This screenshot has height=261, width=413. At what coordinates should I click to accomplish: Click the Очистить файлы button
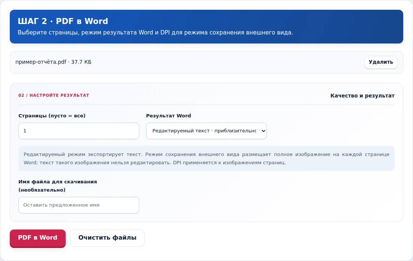point(107,238)
